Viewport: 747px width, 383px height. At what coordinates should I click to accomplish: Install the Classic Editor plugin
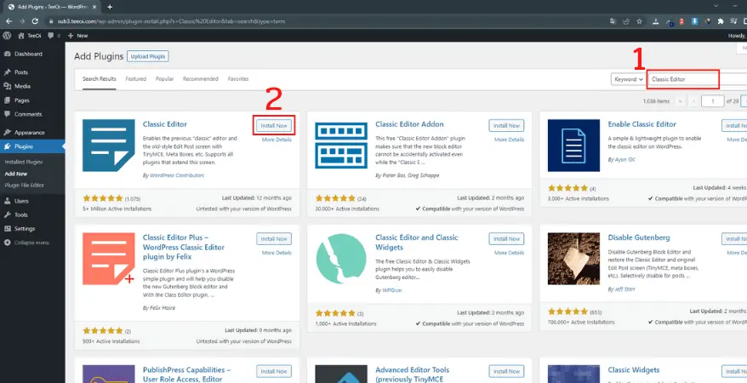click(x=274, y=126)
